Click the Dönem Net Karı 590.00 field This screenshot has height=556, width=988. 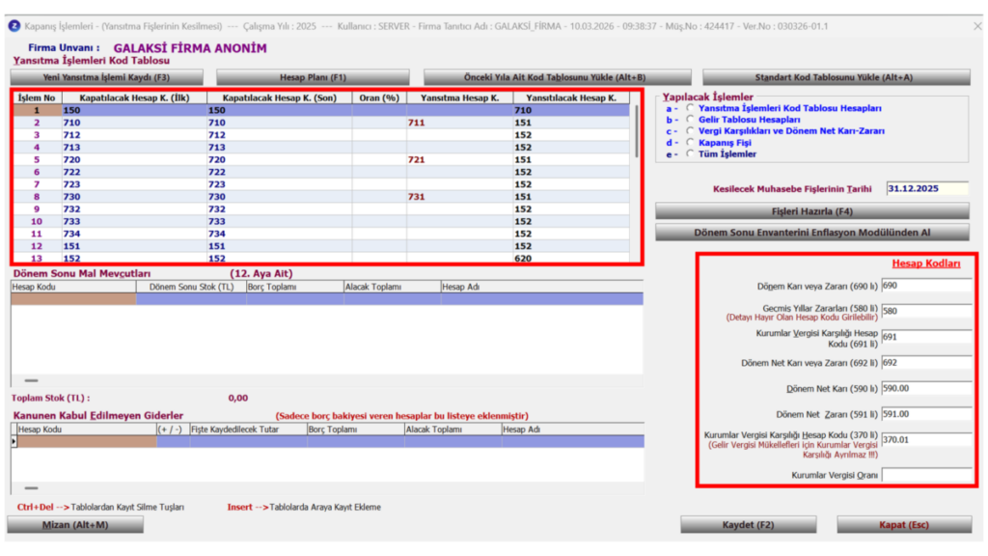coord(926,389)
